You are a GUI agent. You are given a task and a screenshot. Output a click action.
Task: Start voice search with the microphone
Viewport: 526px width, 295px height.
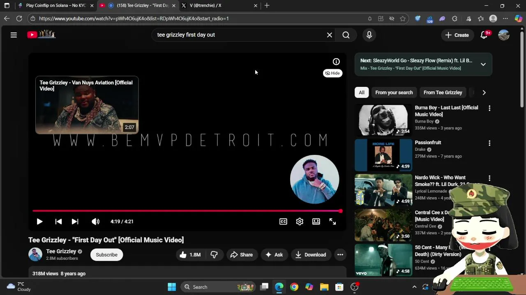369,35
